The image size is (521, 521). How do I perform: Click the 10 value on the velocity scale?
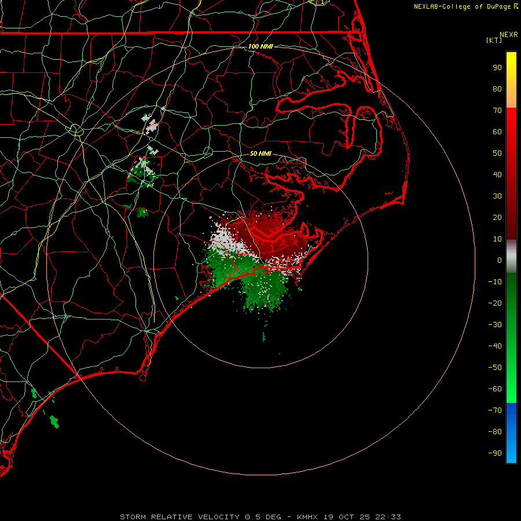(x=497, y=239)
